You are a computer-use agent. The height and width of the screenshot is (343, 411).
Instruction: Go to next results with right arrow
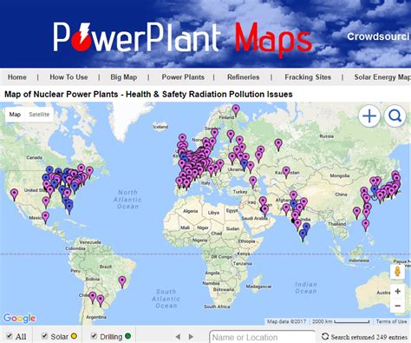point(191,337)
